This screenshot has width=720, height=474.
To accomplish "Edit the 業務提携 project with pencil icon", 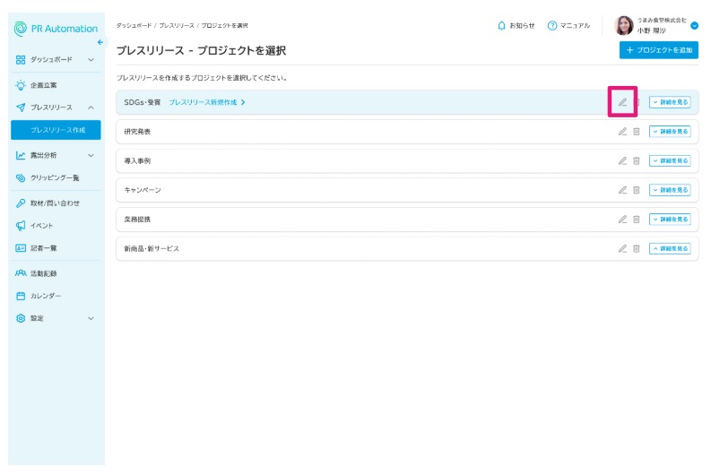I will (x=622, y=219).
